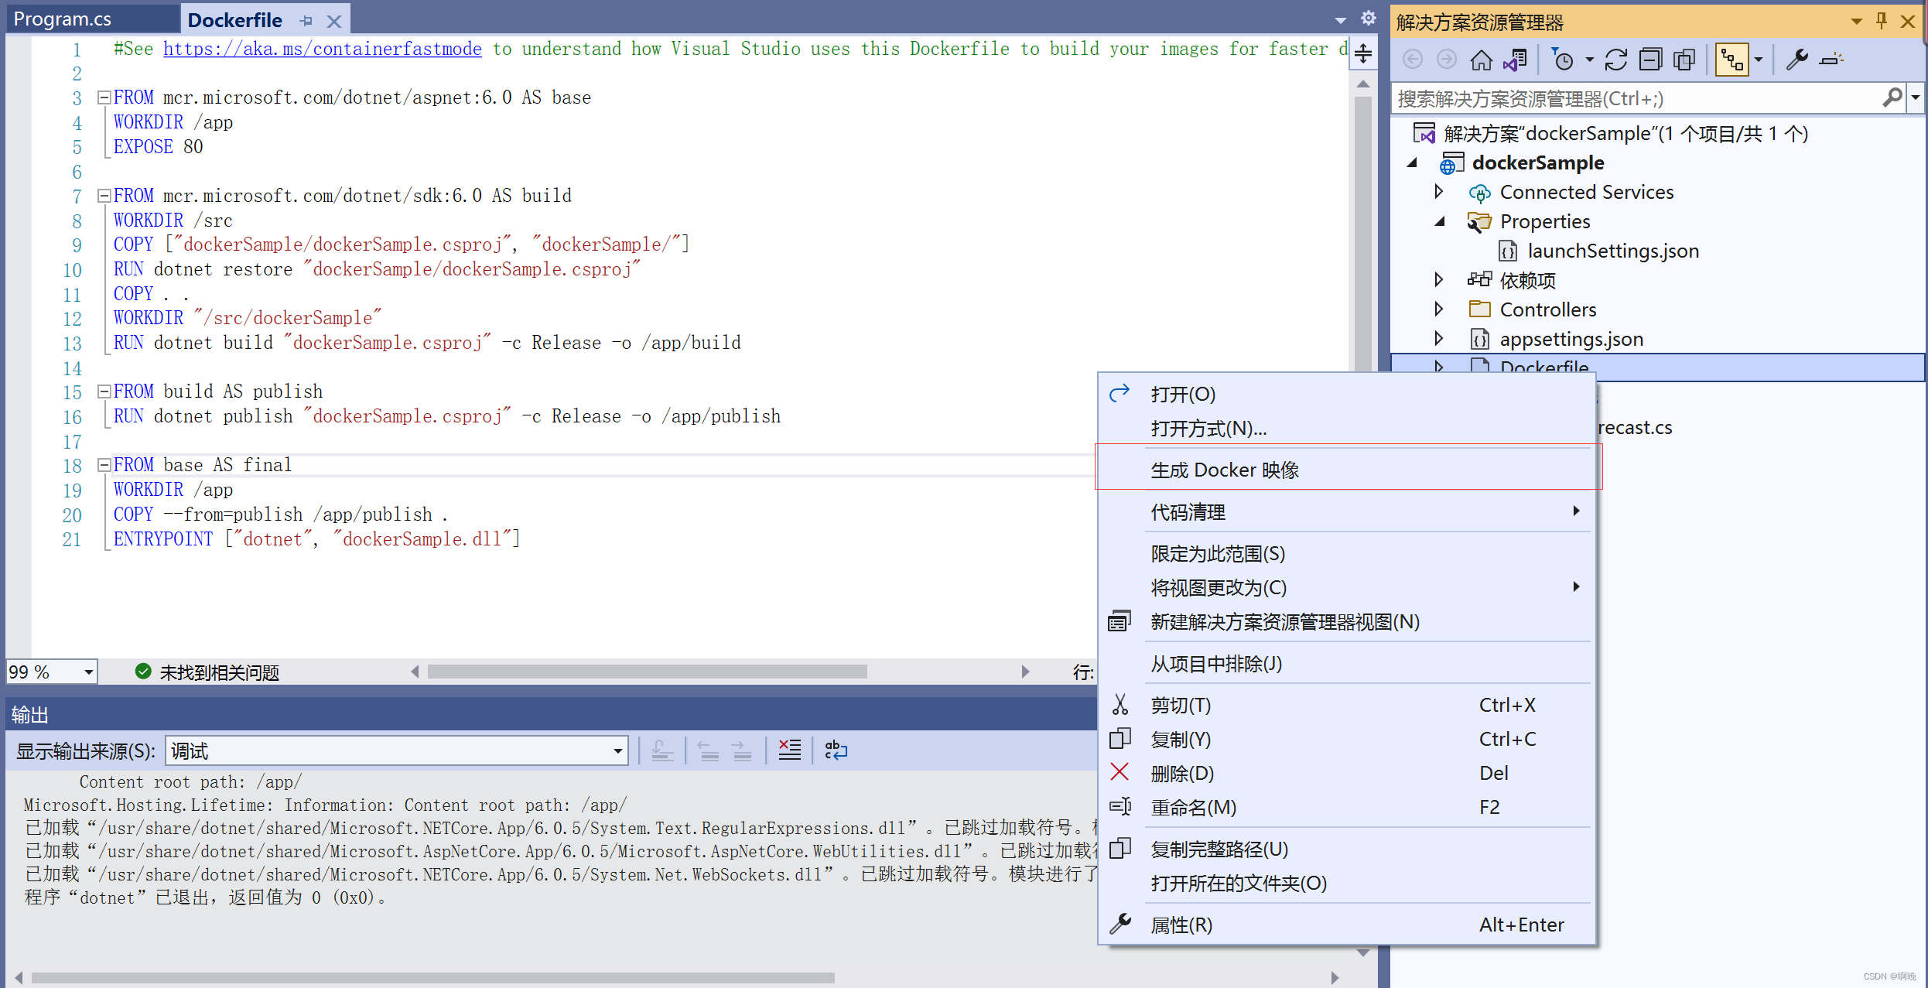Viewport: 1928px width, 988px height.
Task: Open the aka.ms/containerfastmode link
Action: (322, 49)
